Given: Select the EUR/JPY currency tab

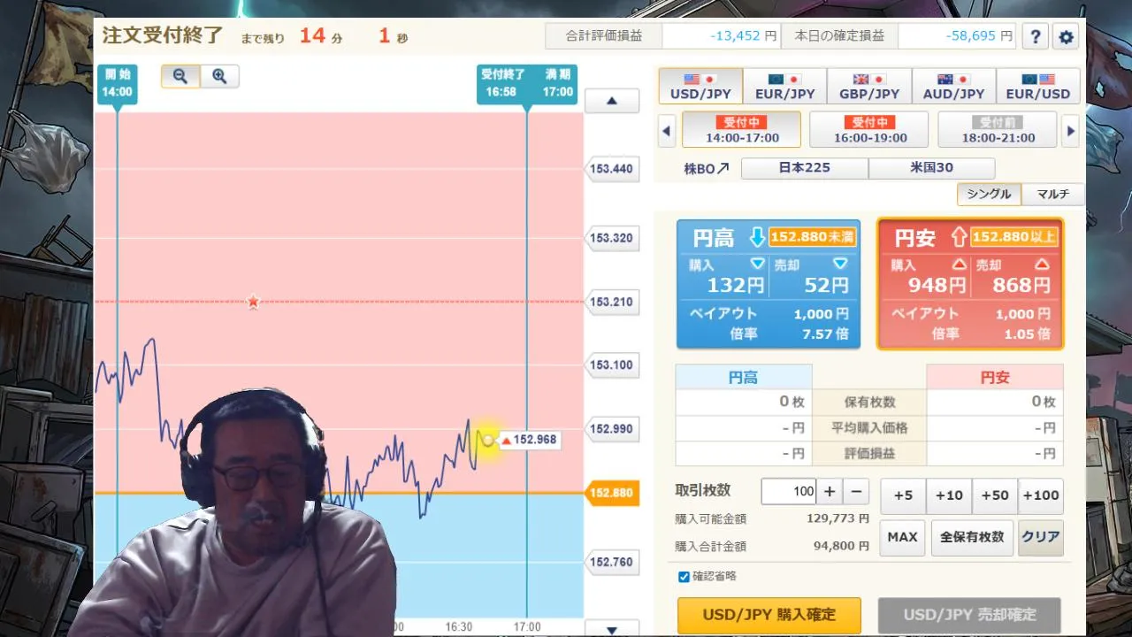Looking at the screenshot, I should (784, 87).
